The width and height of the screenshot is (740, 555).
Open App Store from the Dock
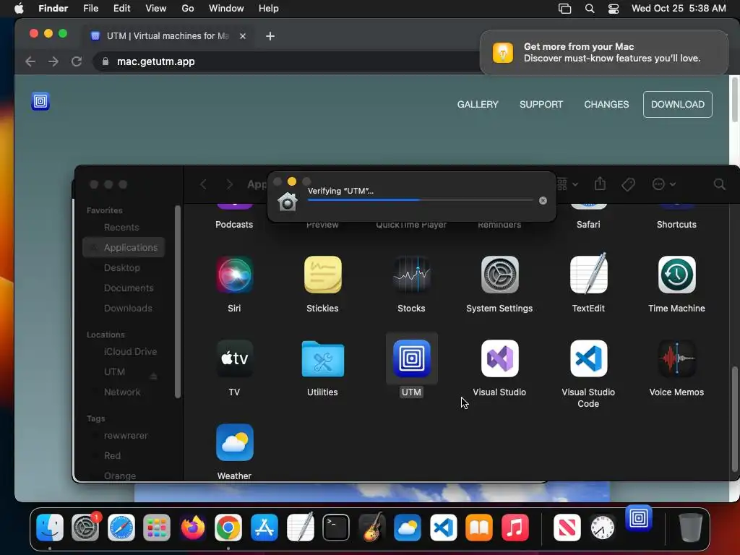point(264,528)
